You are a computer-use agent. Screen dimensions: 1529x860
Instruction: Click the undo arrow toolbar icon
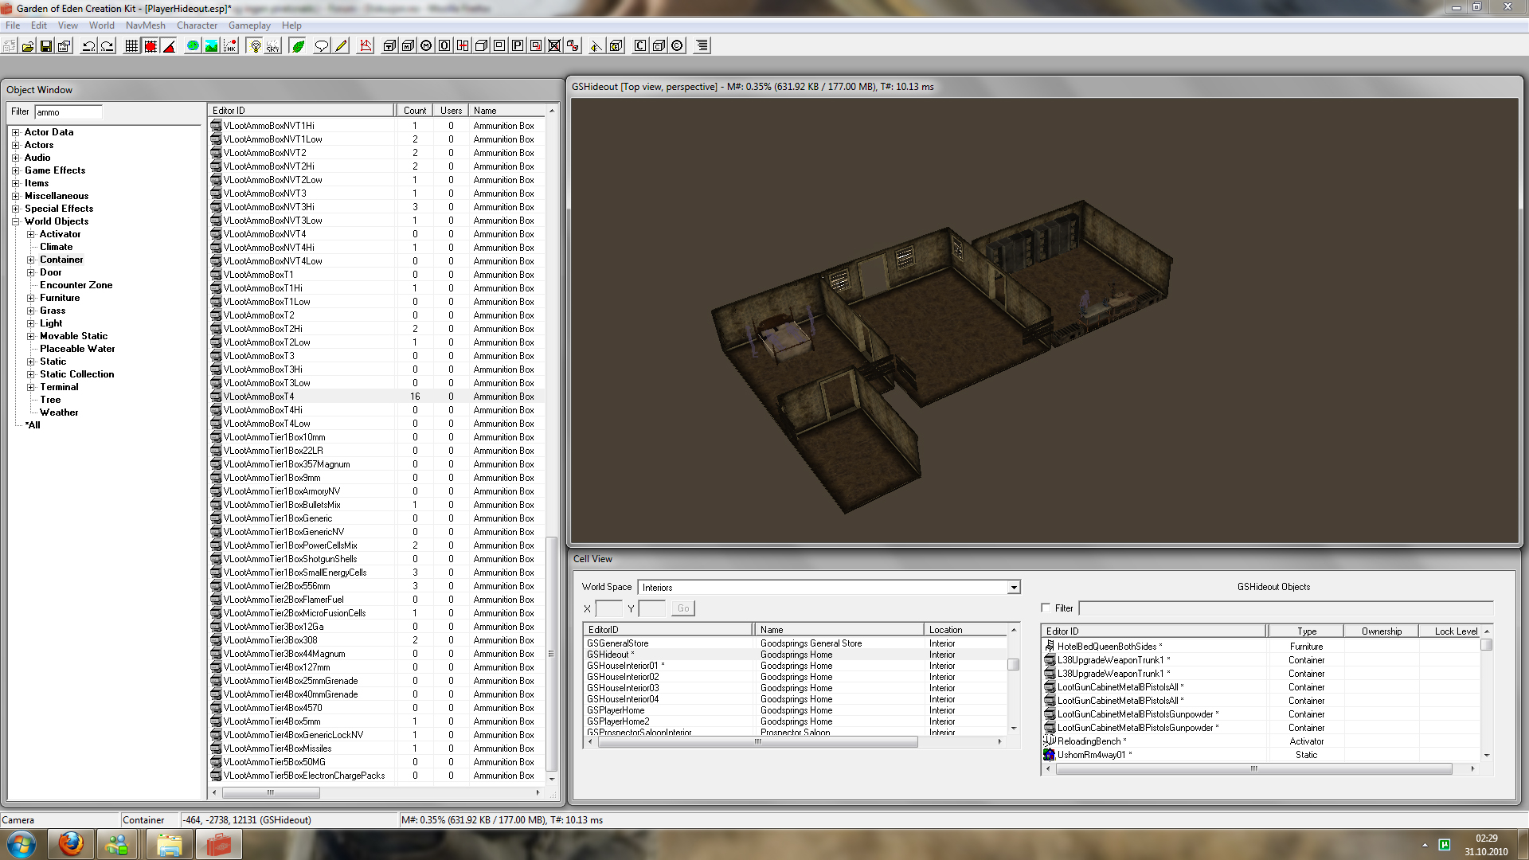[x=88, y=46]
